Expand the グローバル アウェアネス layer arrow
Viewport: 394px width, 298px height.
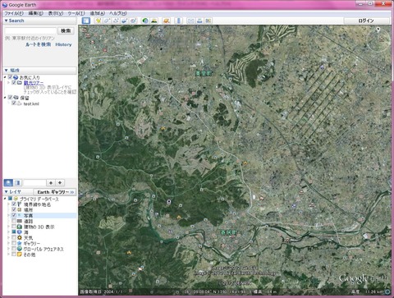coord(8,249)
